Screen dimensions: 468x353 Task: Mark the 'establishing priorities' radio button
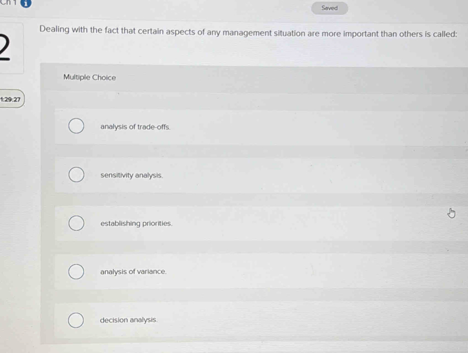pyautogui.click(x=77, y=223)
